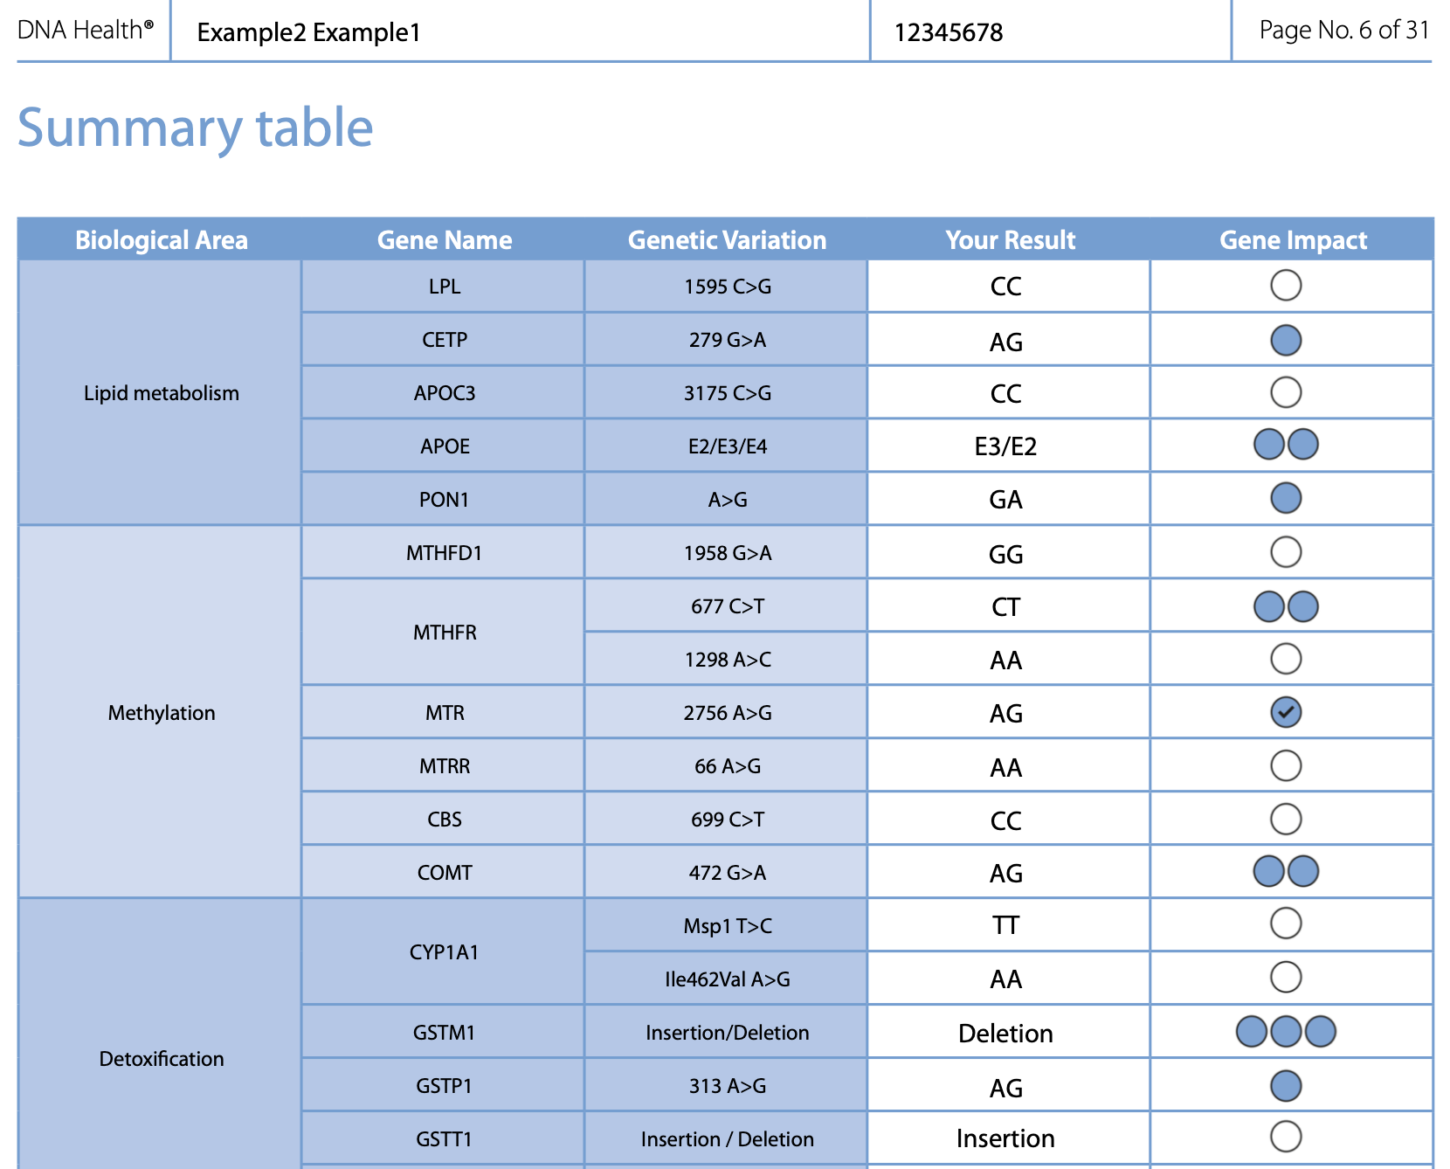Click the 472 G>A variation cell
Screen dimensions: 1450x1169
pyautogui.click(x=727, y=873)
